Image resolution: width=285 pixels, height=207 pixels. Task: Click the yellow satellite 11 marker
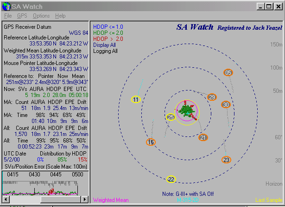coord(135,100)
